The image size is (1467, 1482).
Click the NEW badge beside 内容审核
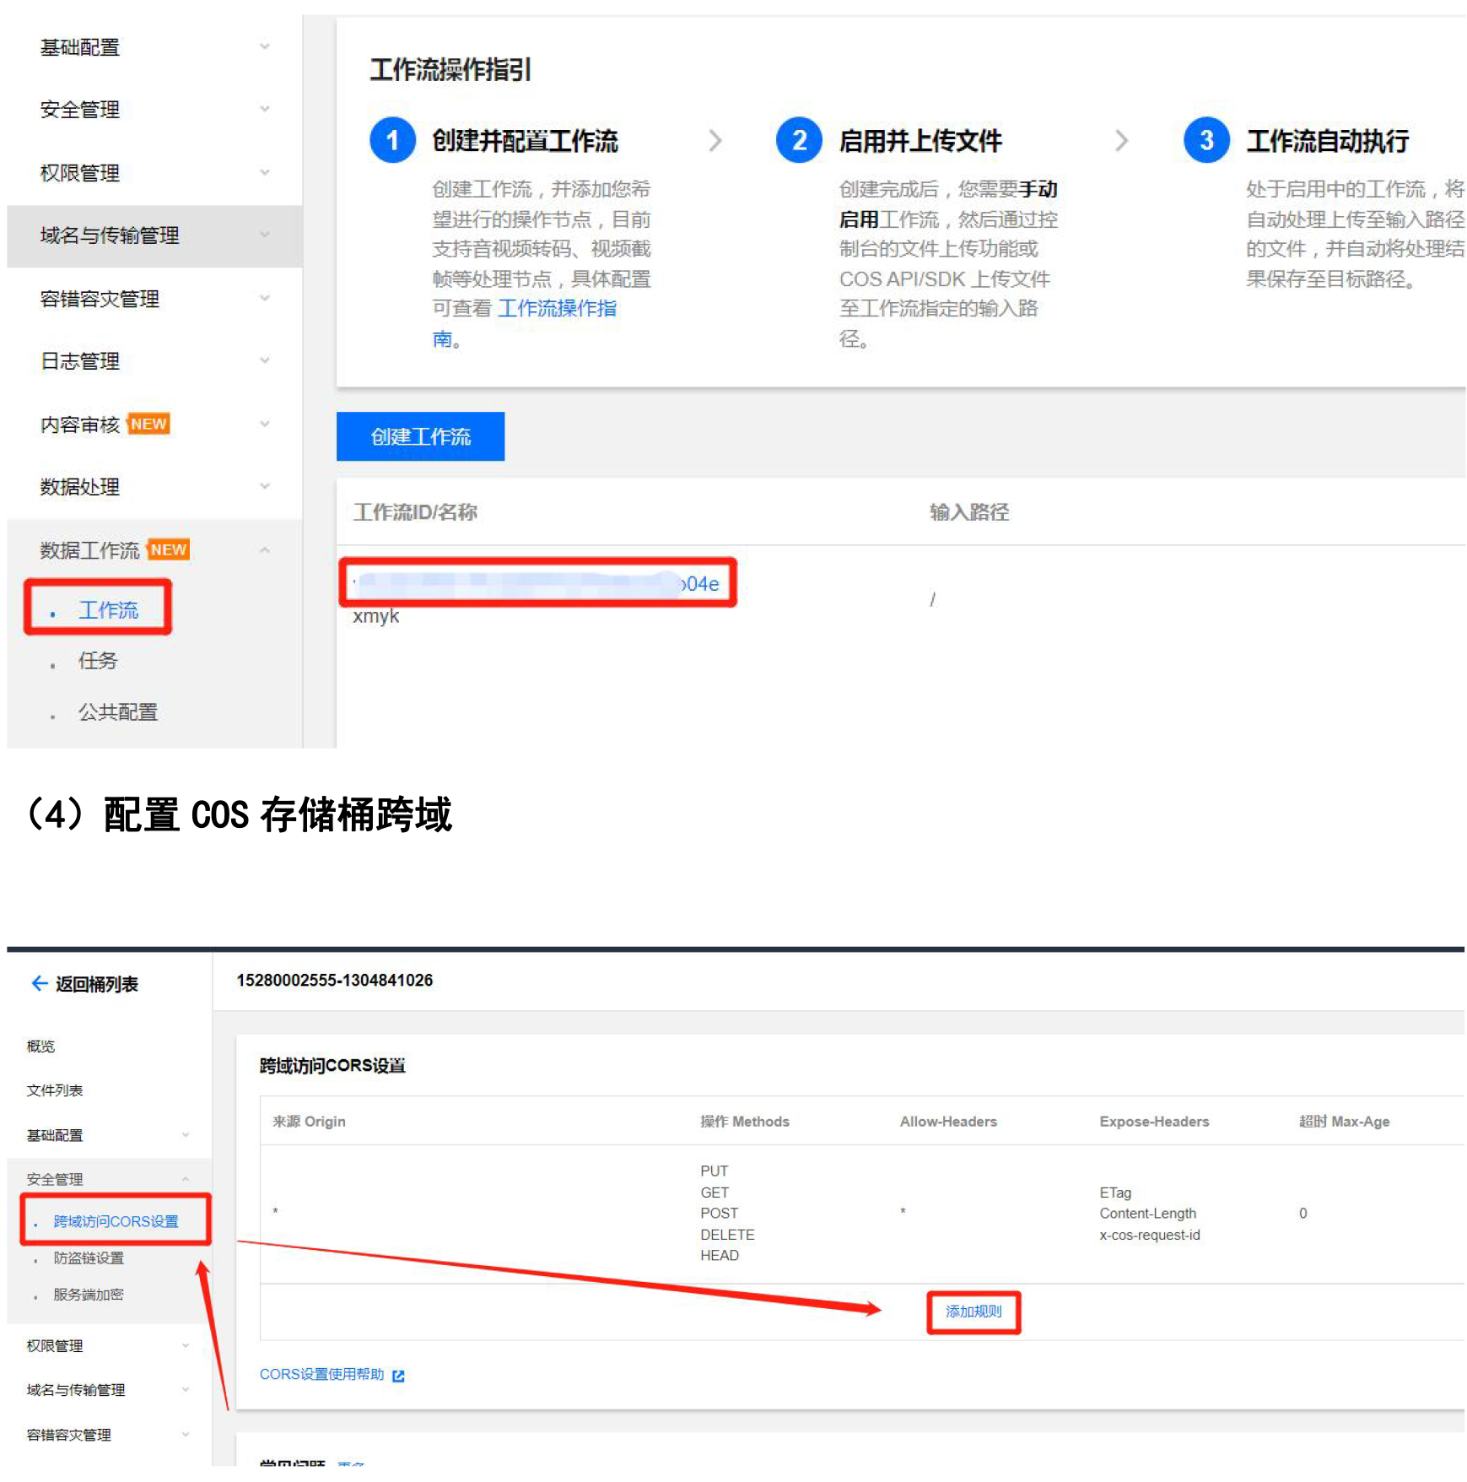[148, 424]
